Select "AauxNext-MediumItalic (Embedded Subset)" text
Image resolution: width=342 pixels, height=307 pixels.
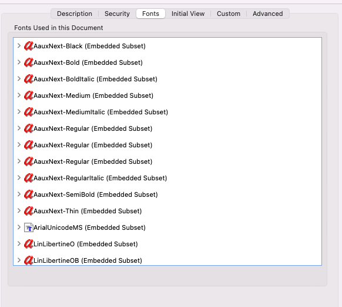[x=100, y=112]
